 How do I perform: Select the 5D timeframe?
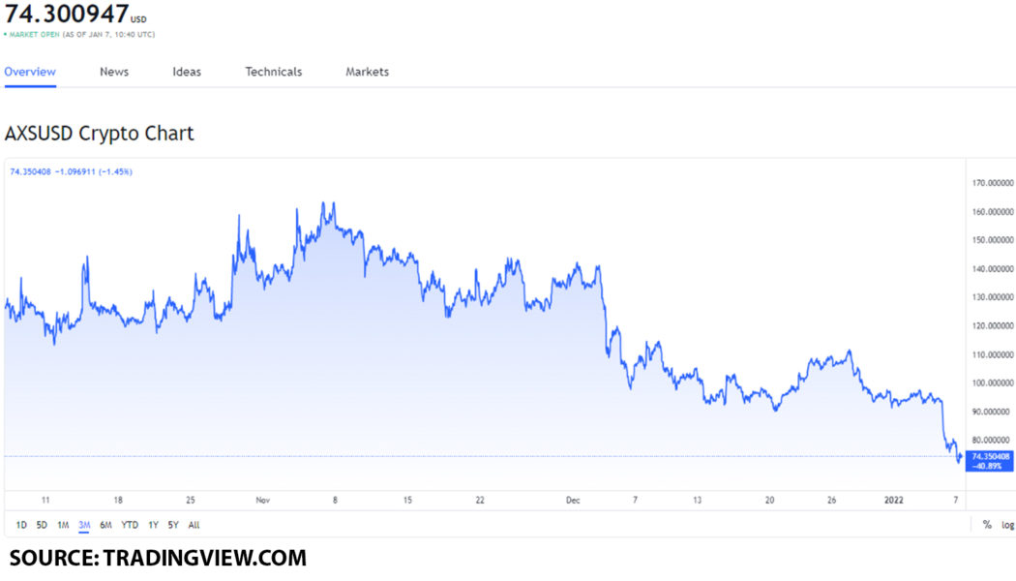pyautogui.click(x=41, y=524)
